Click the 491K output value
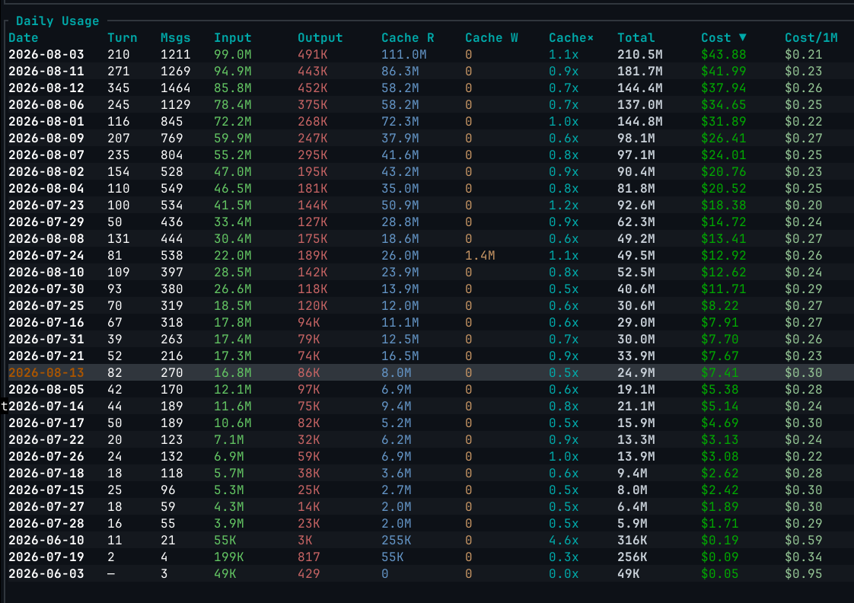This screenshot has height=603, width=854. point(313,55)
